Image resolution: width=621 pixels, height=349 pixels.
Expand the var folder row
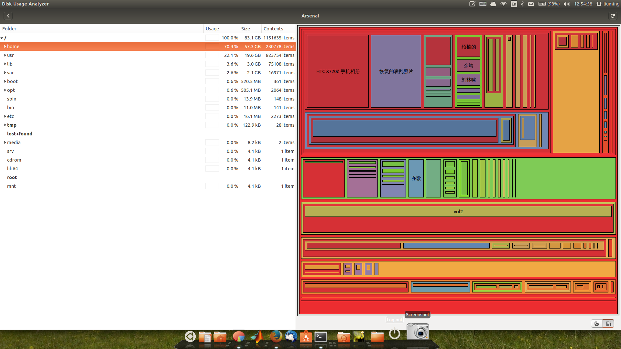pyautogui.click(x=5, y=73)
